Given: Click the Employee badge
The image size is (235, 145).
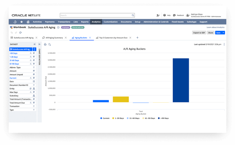Looking at the screenshot, I should coord(66,27).
